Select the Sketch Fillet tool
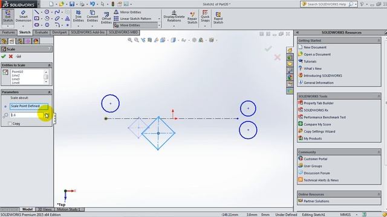 pos(57,25)
